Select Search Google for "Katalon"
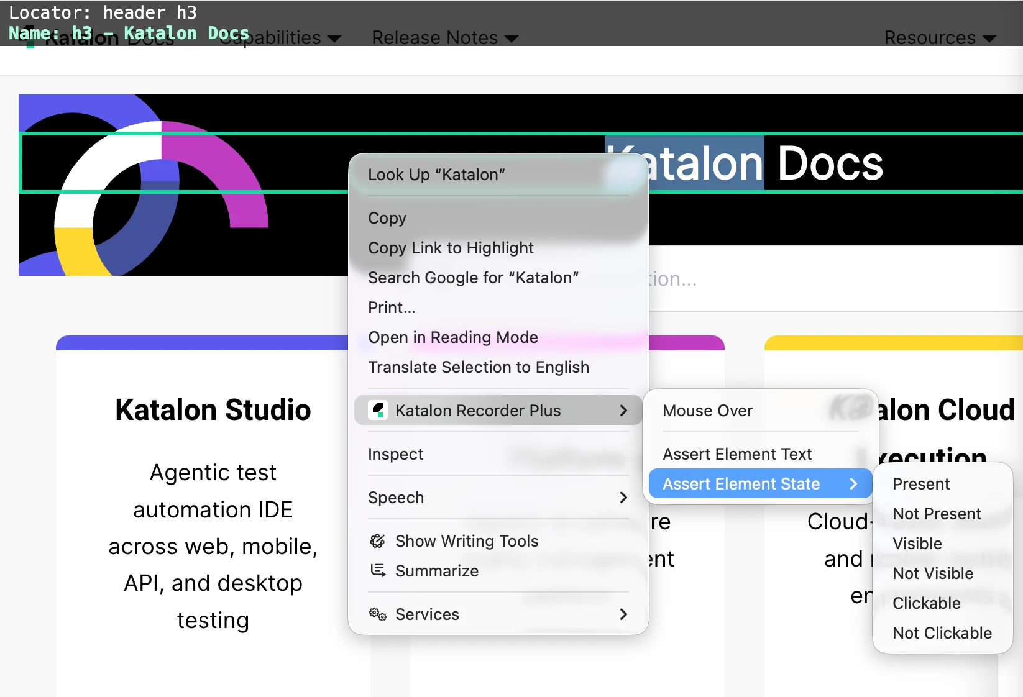1023x697 pixels. point(498,278)
